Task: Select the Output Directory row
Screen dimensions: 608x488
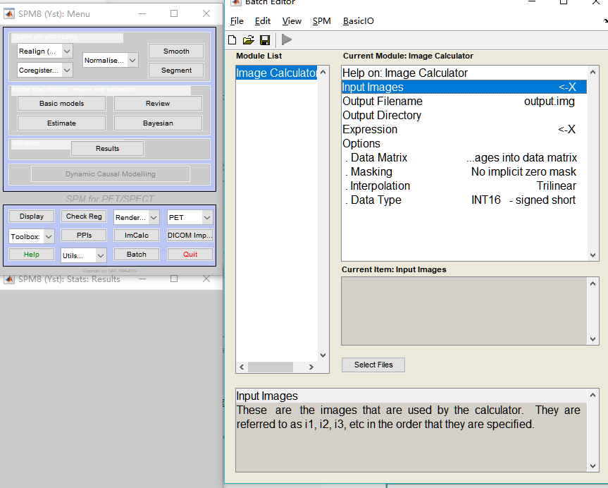Action: pos(464,116)
